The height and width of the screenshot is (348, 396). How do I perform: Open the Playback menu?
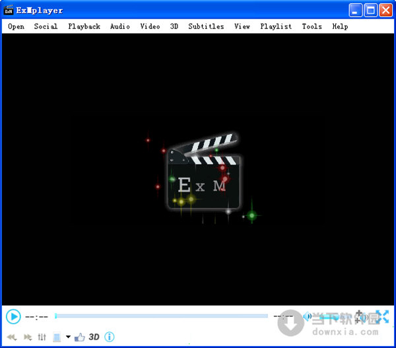click(84, 26)
